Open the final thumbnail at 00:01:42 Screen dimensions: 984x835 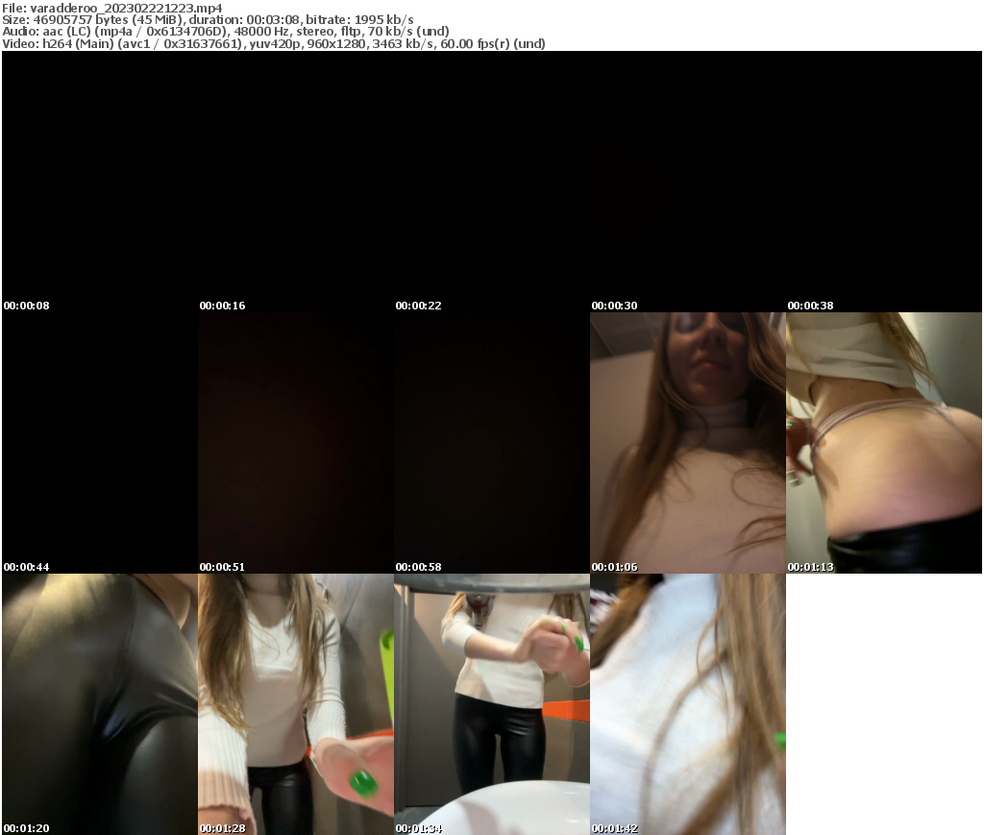click(x=688, y=828)
